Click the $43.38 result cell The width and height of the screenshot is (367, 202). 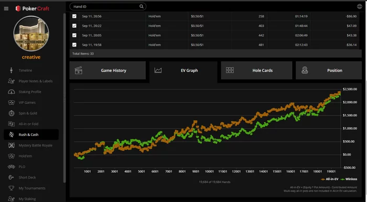click(352, 35)
